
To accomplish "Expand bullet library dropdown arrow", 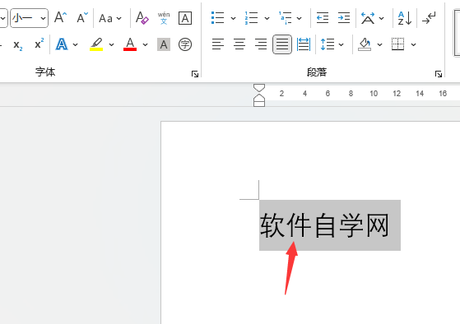I will coord(233,18).
